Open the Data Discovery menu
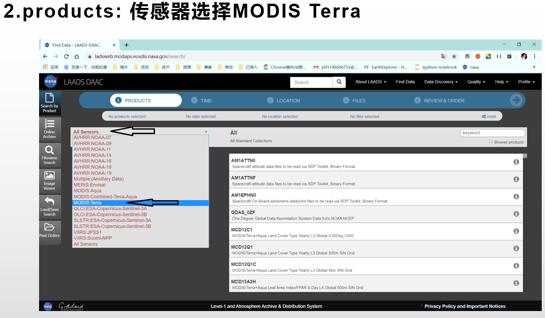 click(x=440, y=82)
